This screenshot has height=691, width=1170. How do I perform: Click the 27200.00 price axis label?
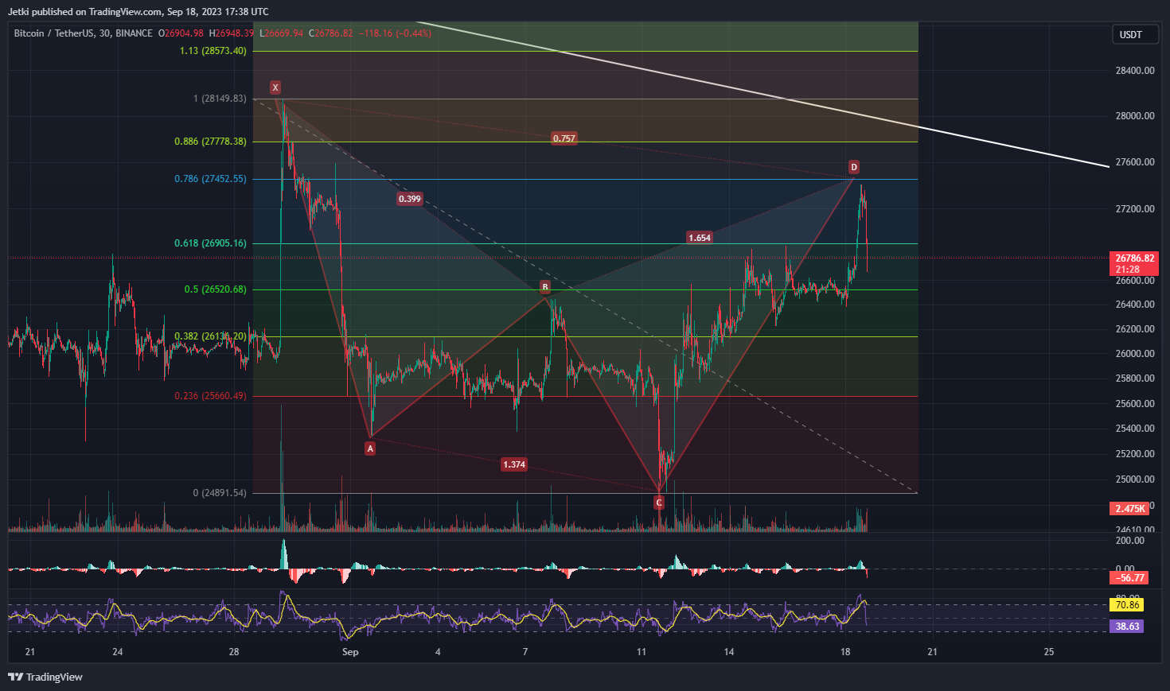pyautogui.click(x=1135, y=209)
